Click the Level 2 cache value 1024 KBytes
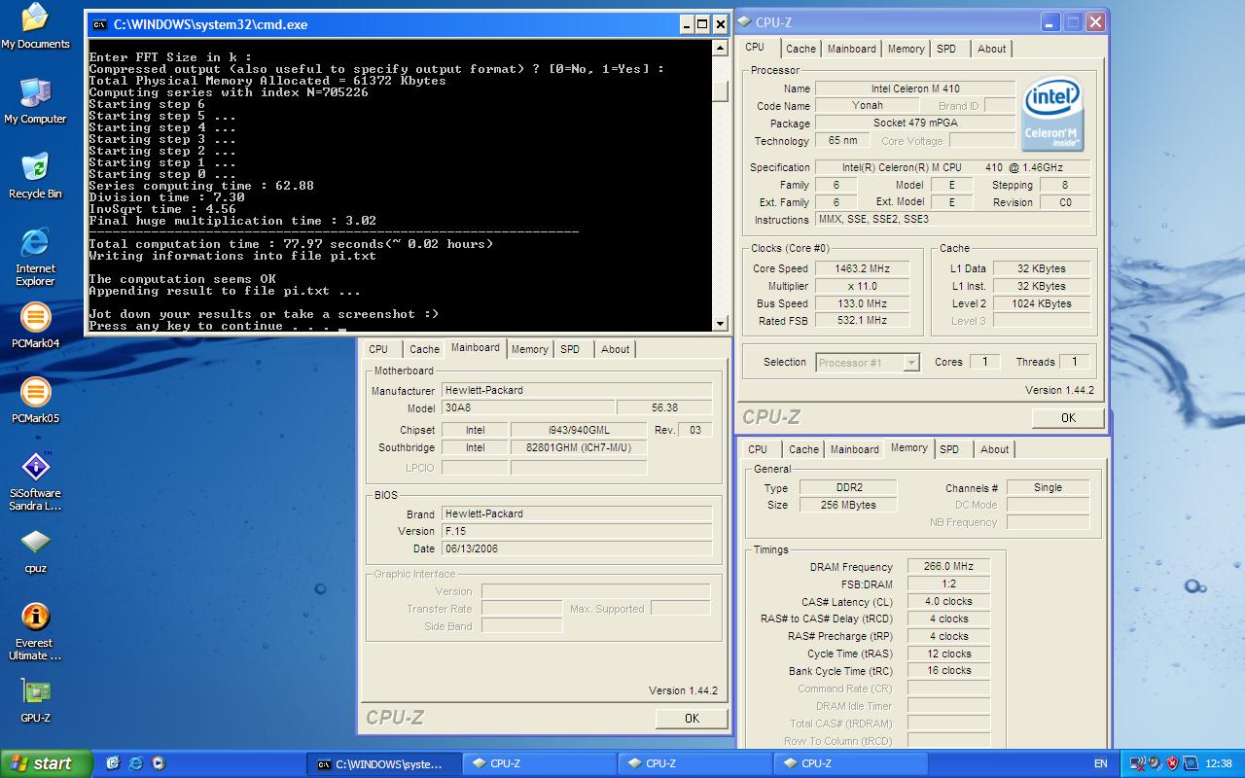Screen dimensions: 1245x778 1041,303
